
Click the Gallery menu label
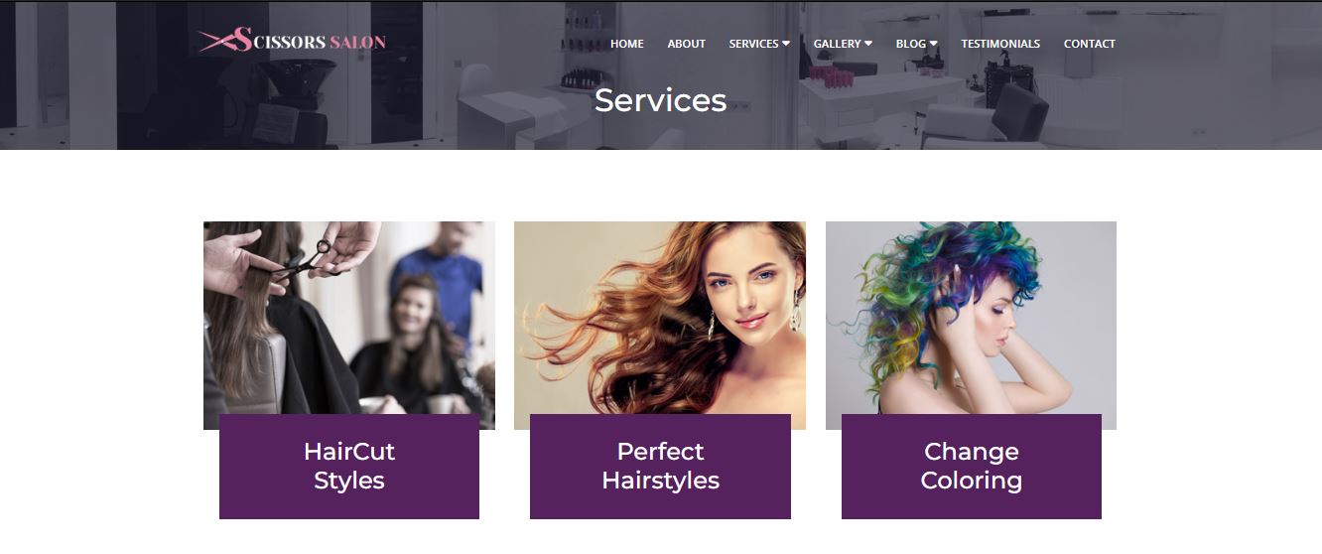coord(837,44)
